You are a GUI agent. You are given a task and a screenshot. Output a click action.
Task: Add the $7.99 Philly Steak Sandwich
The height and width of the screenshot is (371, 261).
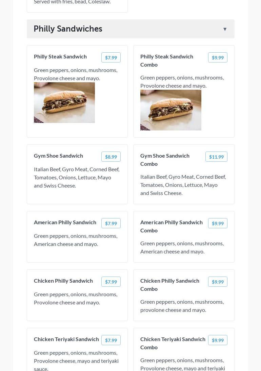pyautogui.click(x=111, y=58)
